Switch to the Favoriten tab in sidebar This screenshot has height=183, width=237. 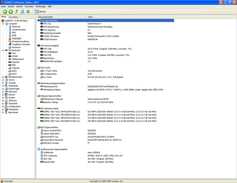click(x=13, y=17)
